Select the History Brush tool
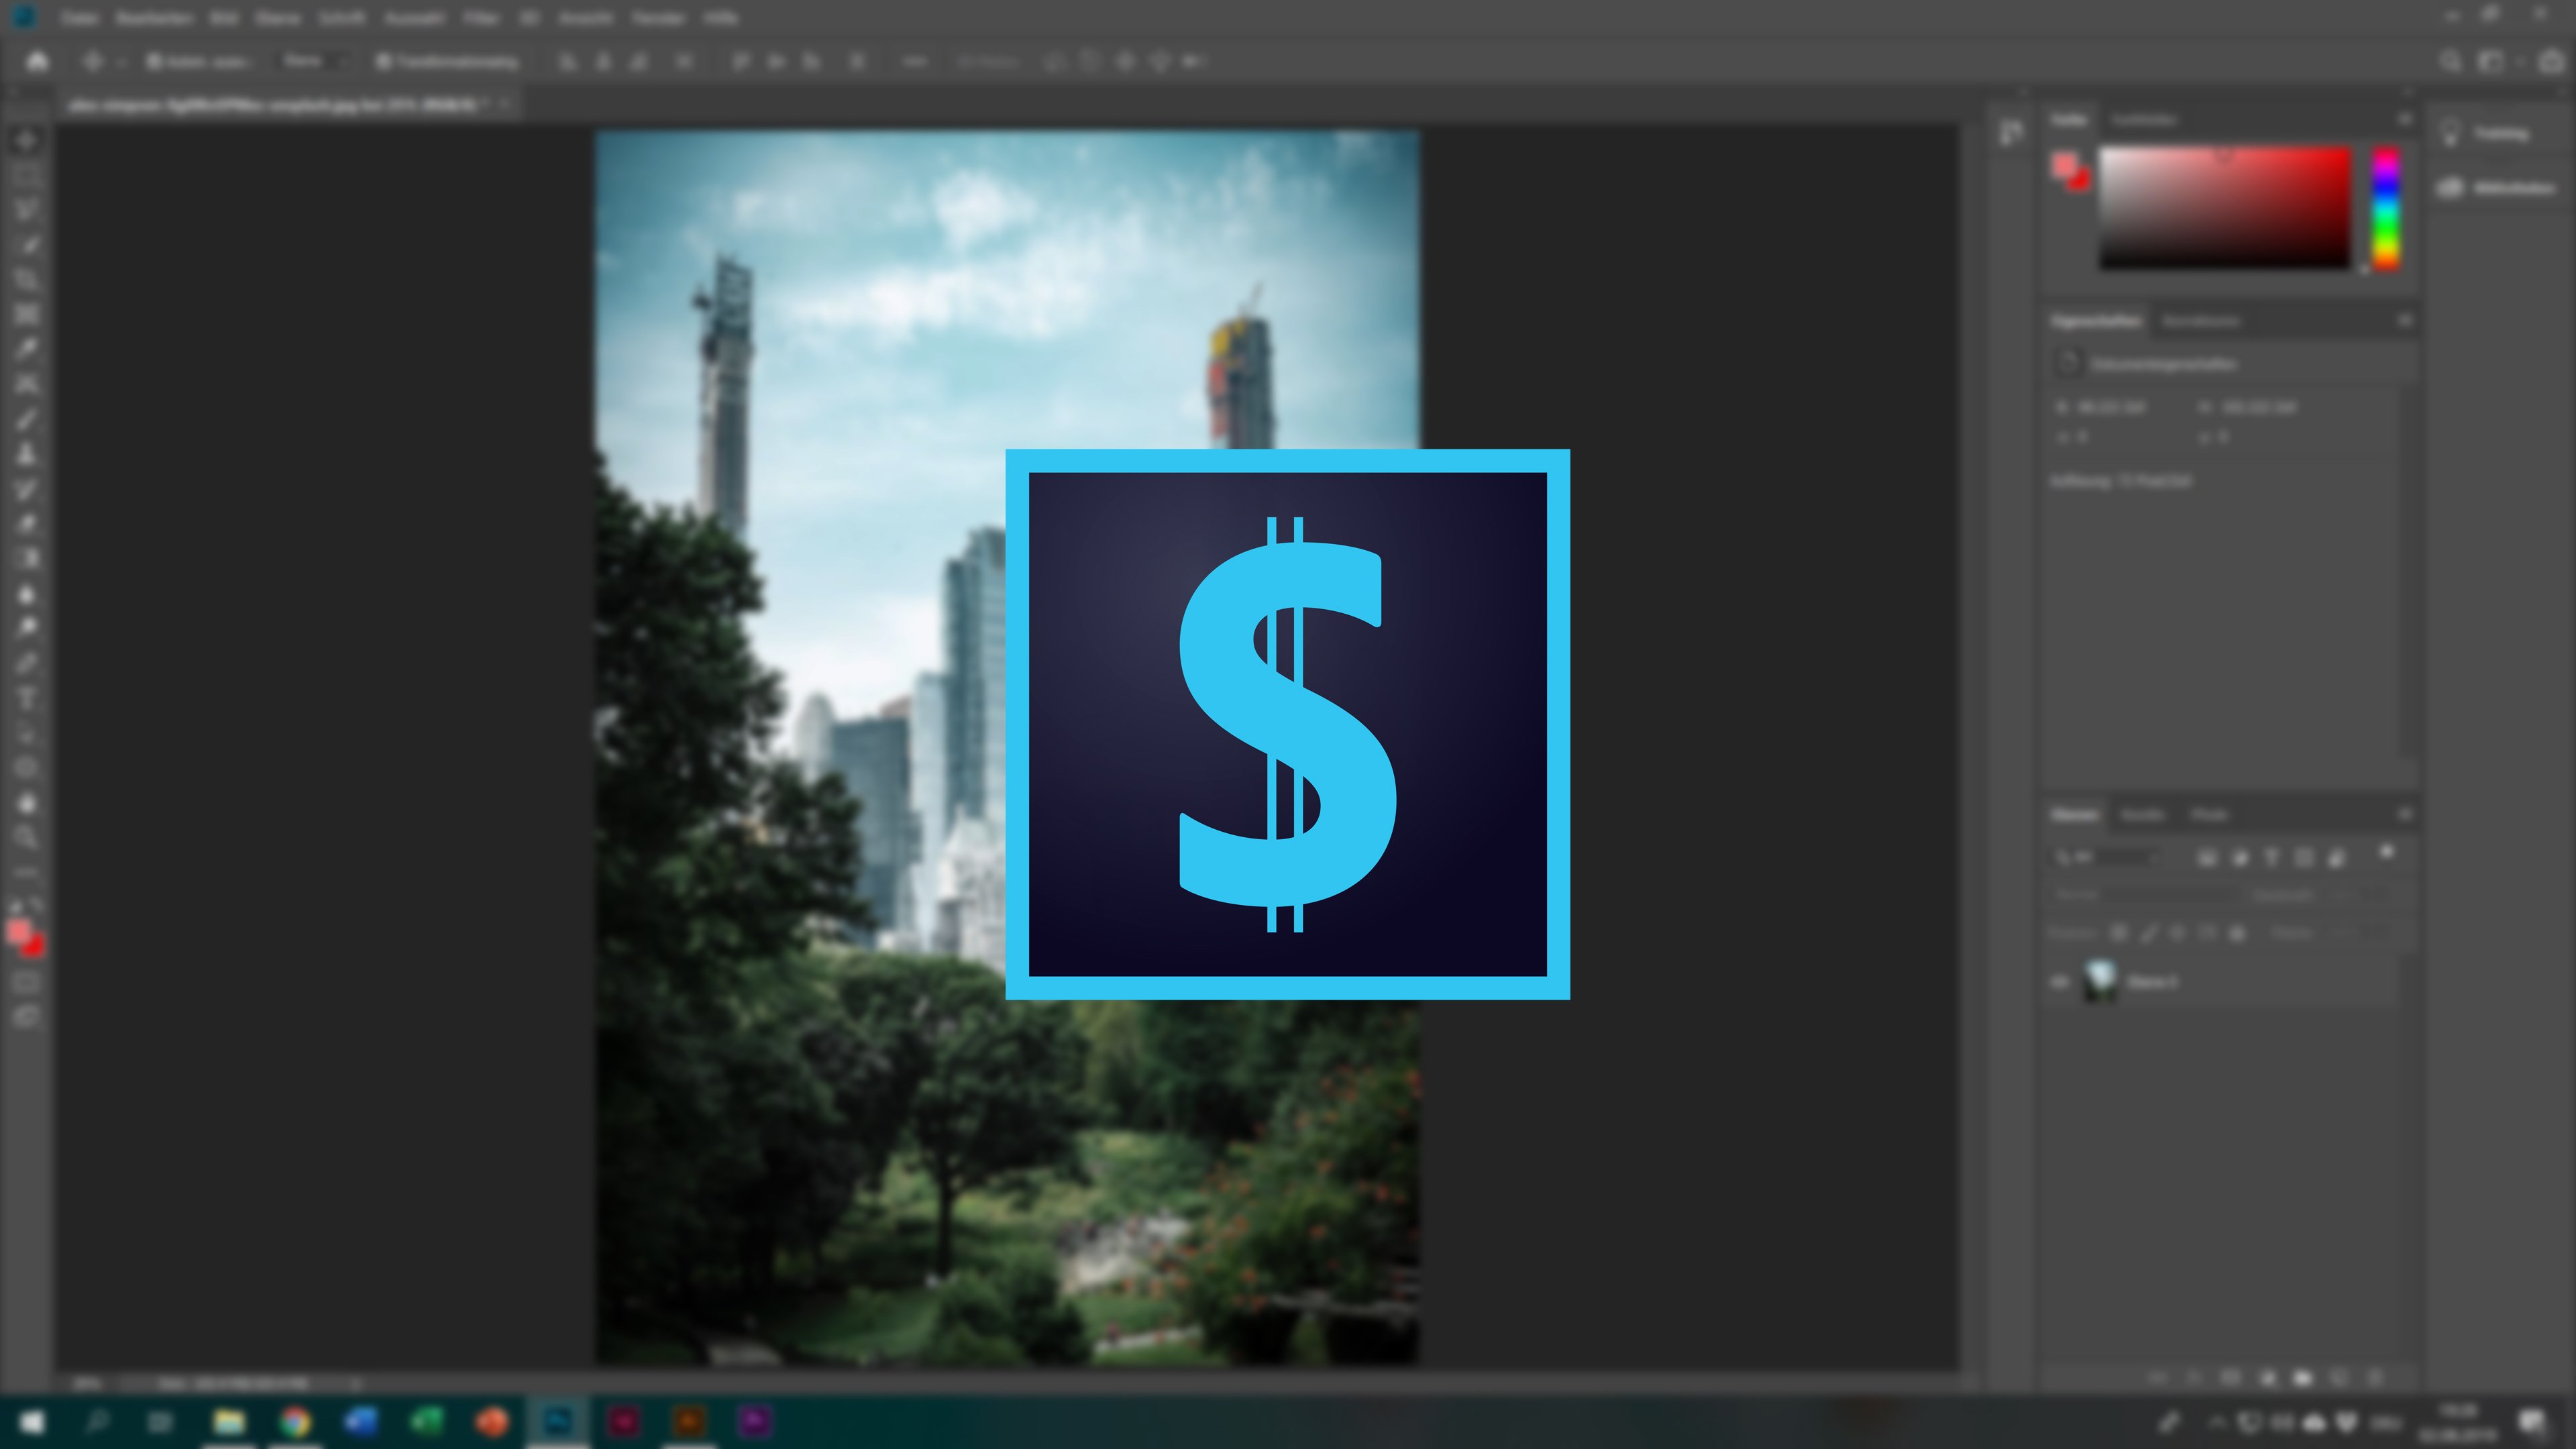Viewport: 2576px width, 1449px height. click(x=27, y=489)
